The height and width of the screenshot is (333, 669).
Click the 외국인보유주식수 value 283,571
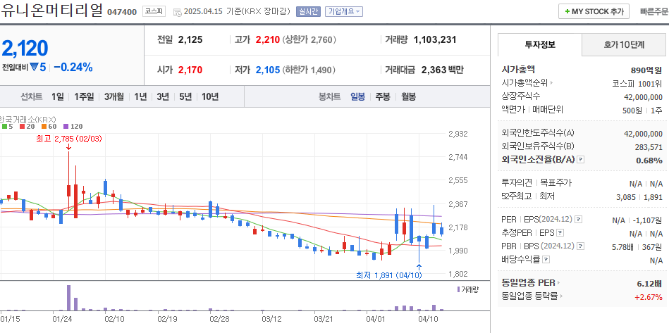pyautogui.click(x=649, y=147)
